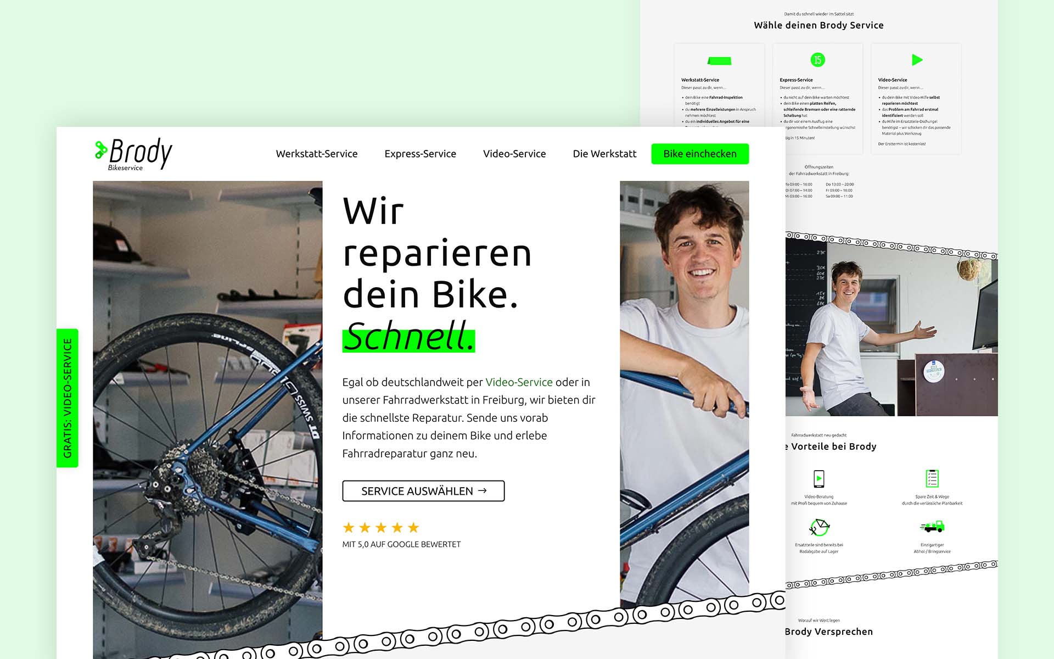Click the Werkstatt-Service green card icon

coord(719,60)
